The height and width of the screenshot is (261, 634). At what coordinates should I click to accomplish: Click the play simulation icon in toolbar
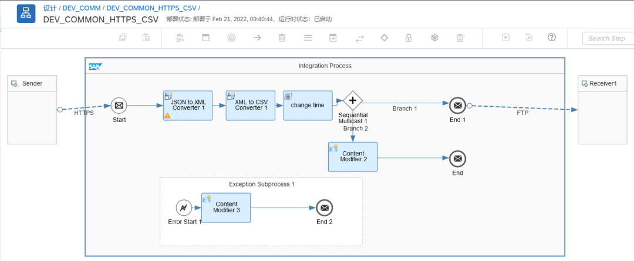tap(505, 38)
